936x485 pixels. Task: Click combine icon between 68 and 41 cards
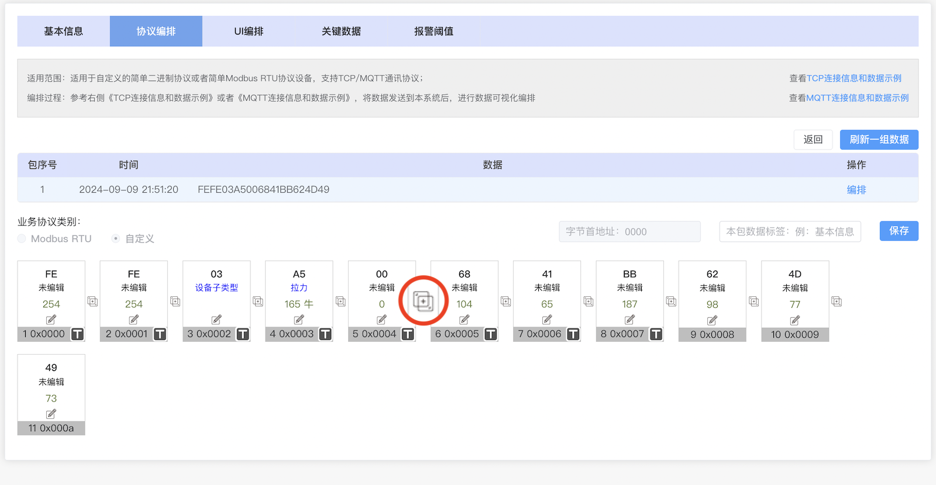tap(506, 302)
